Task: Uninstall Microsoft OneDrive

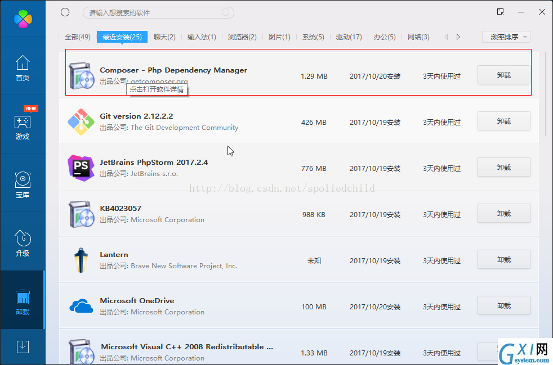Action: click(x=503, y=306)
